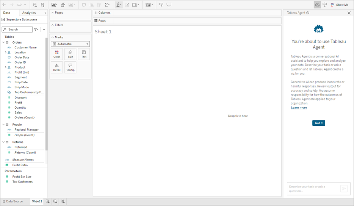
Task: Click the filter fields icon
Action: [36, 30]
